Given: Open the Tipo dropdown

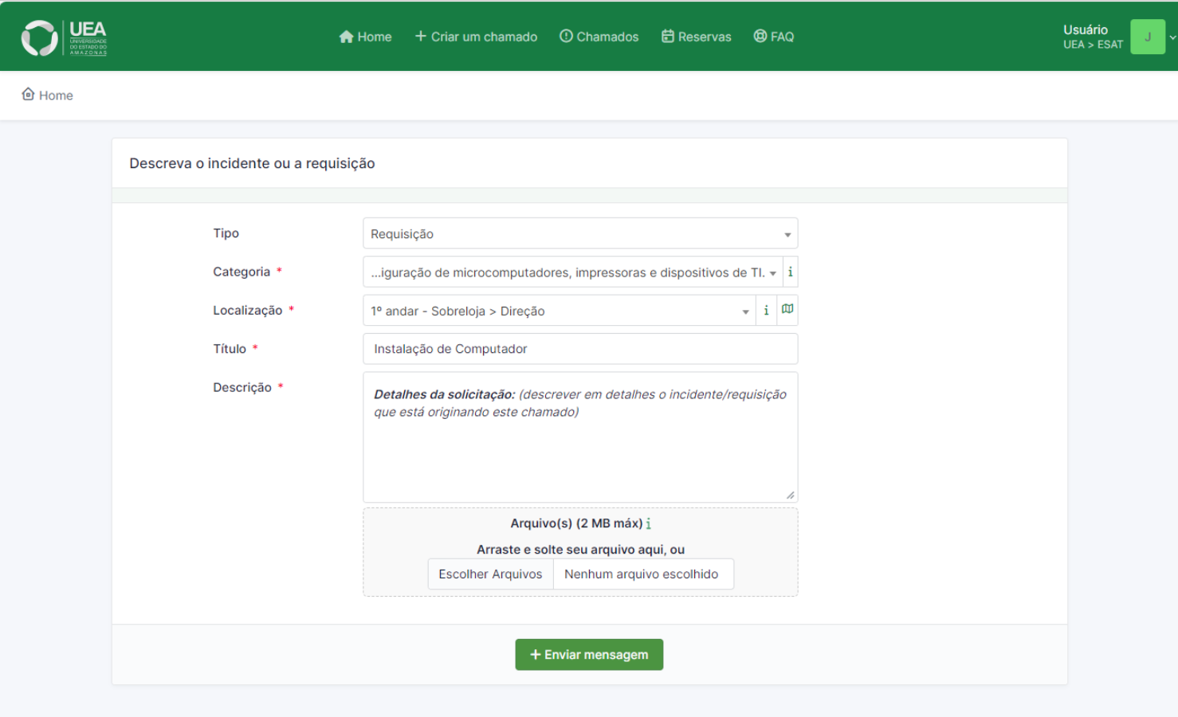Looking at the screenshot, I should coord(579,234).
